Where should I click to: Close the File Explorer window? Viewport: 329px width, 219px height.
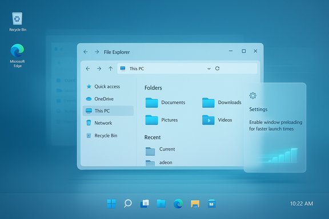[255, 51]
